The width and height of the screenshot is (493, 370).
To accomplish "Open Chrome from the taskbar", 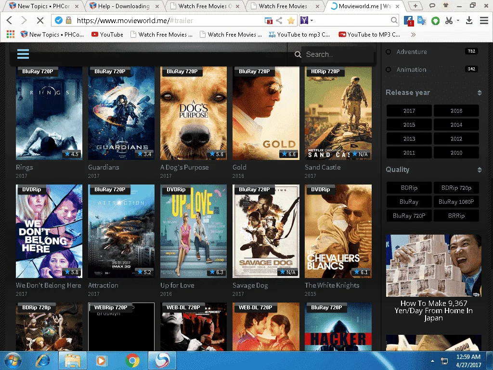I will (132, 360).
